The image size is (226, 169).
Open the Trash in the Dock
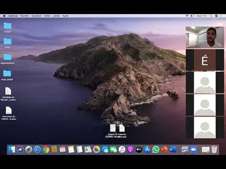click(x=214, y=150)
